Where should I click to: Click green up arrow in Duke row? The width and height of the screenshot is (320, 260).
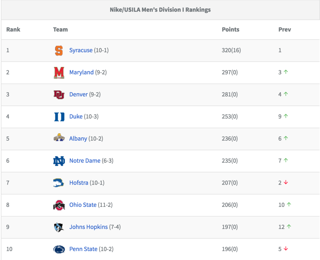pyautogui.click(x=286, y=116)
